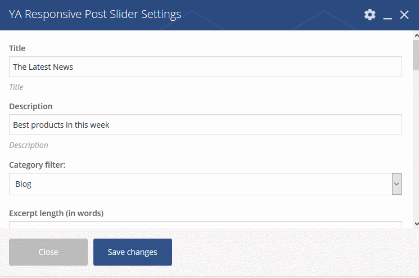Viewport: 419px width, 278px height.
Task: Click the vertical scrollbar thumb
Action: [x=416, y=55]
